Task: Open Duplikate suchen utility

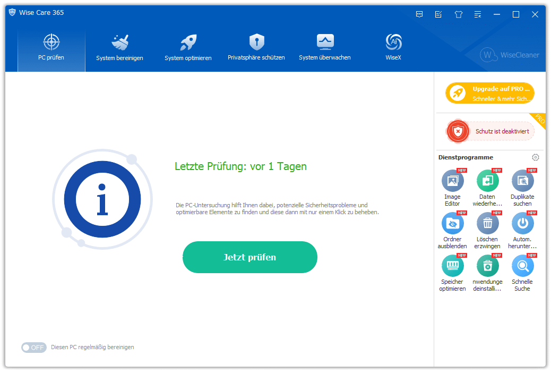Action: tap(522, 188)
